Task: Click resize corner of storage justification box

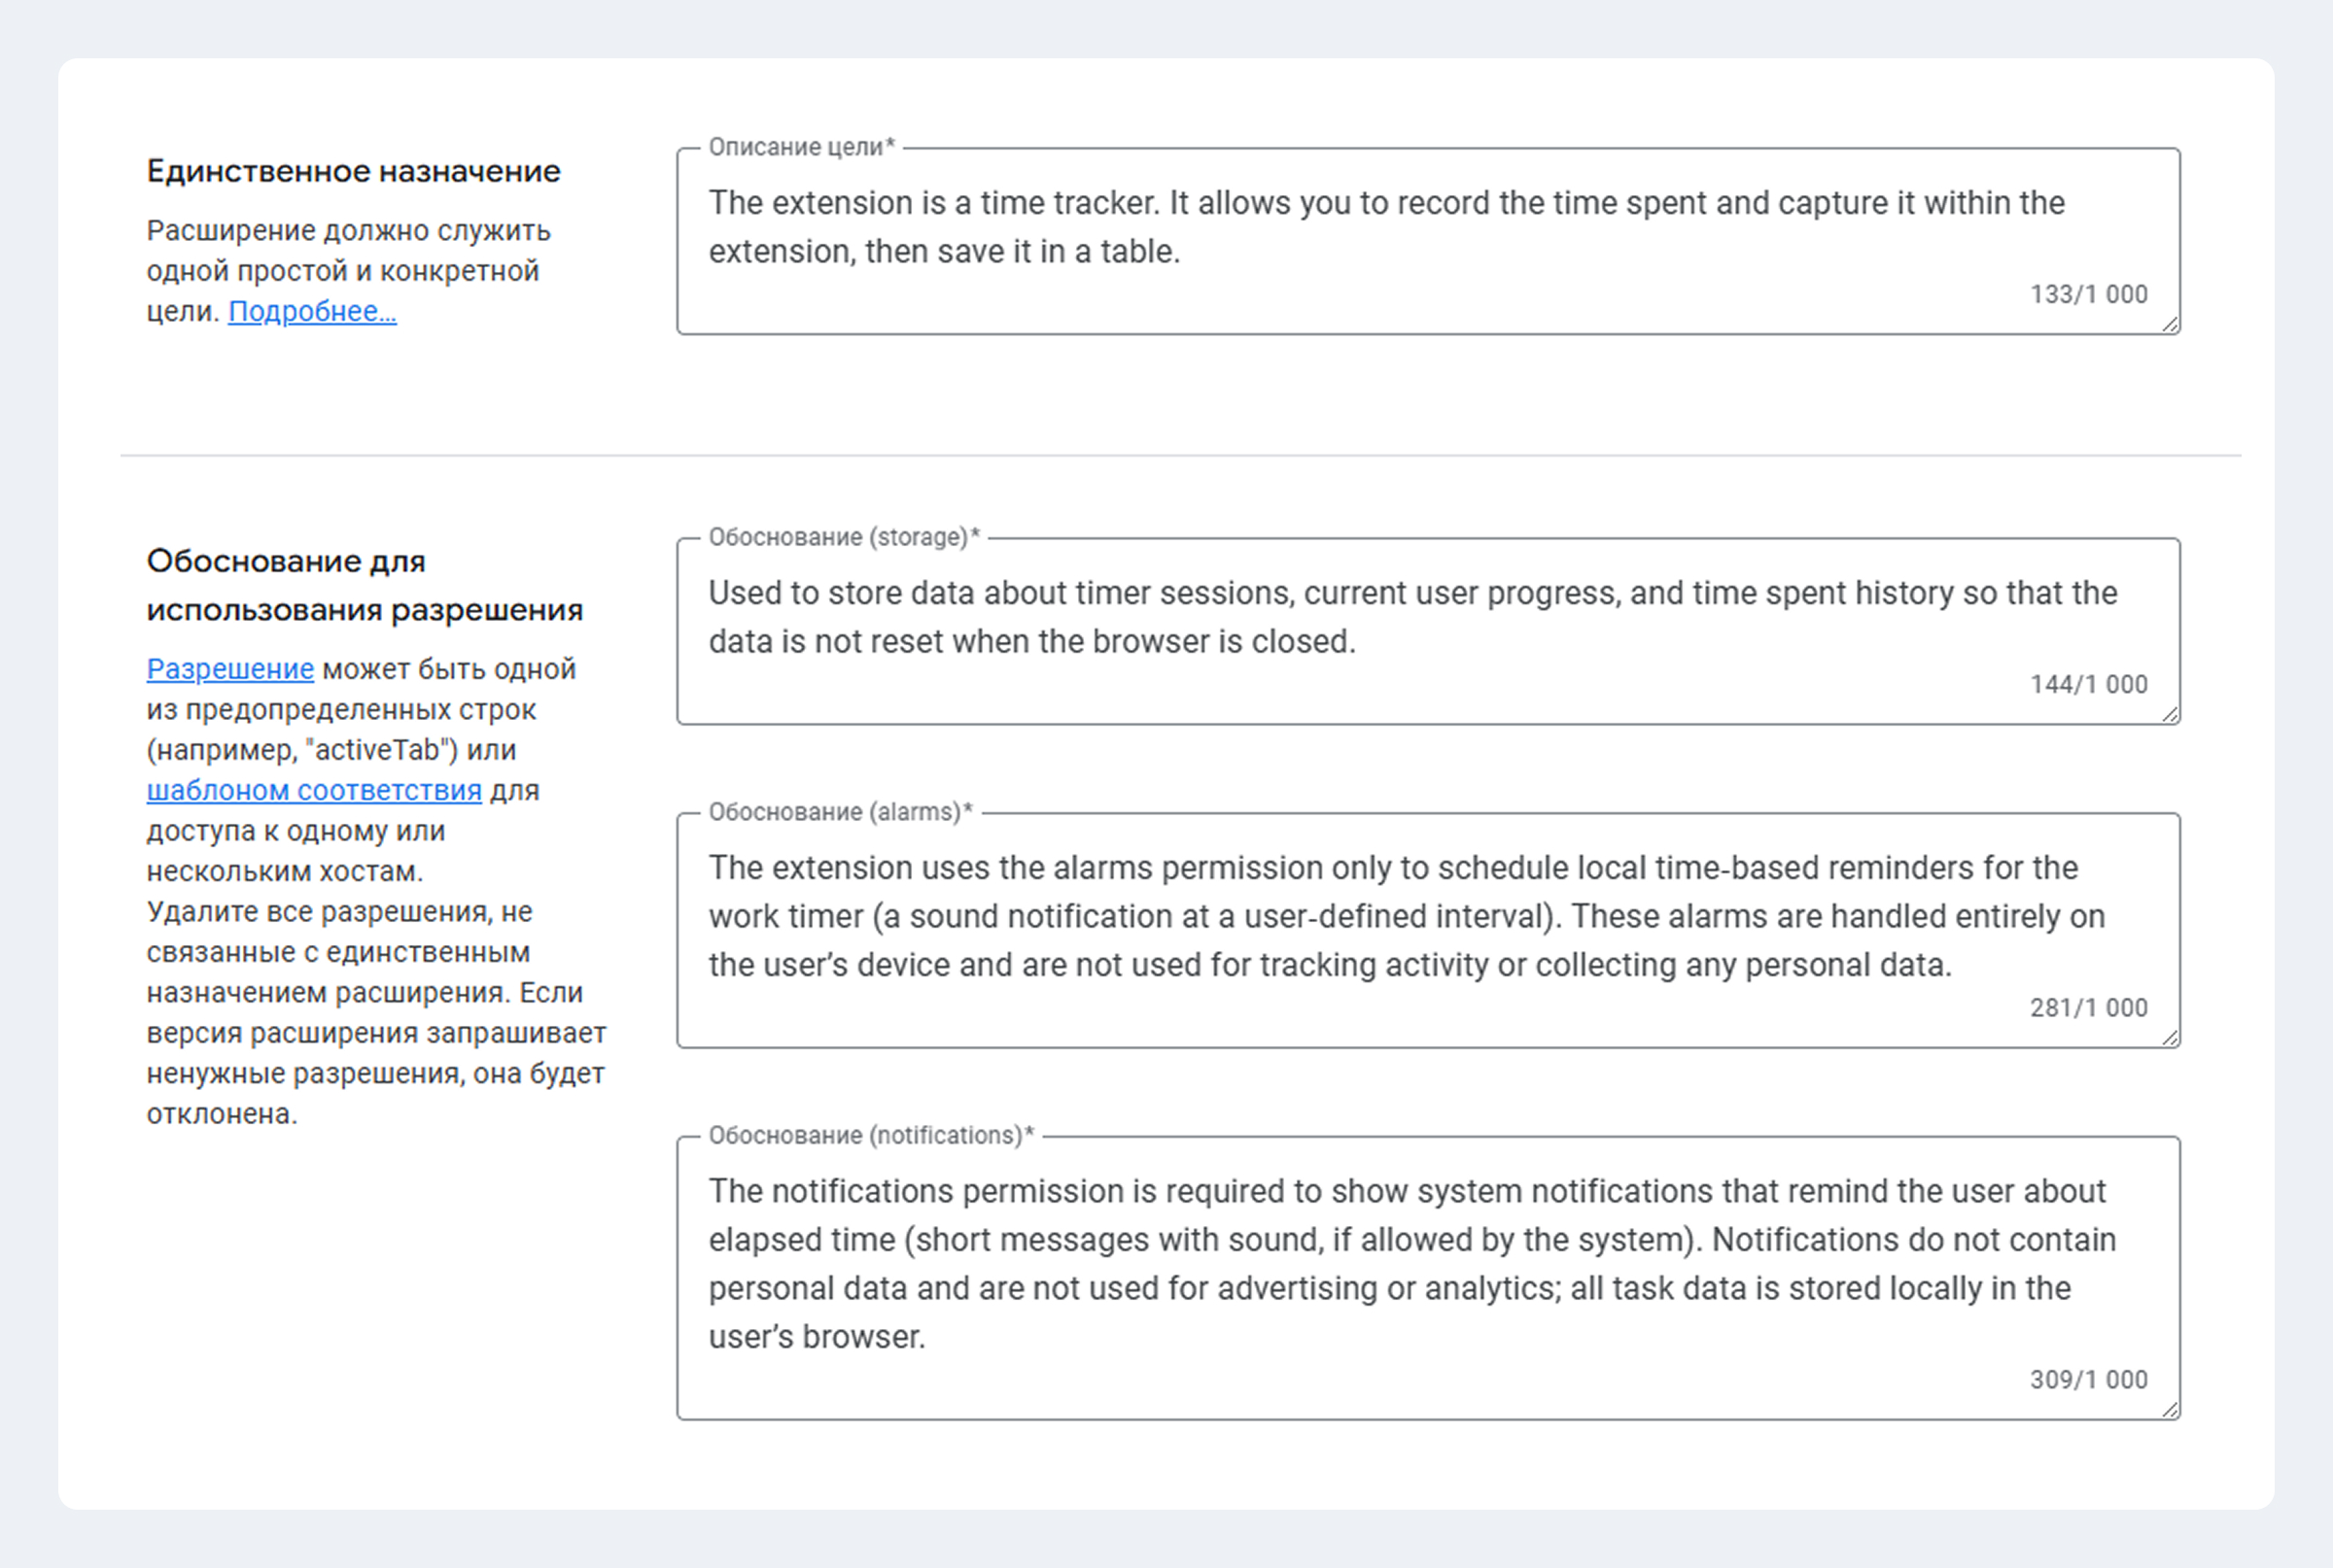Action: [2170, 715]
